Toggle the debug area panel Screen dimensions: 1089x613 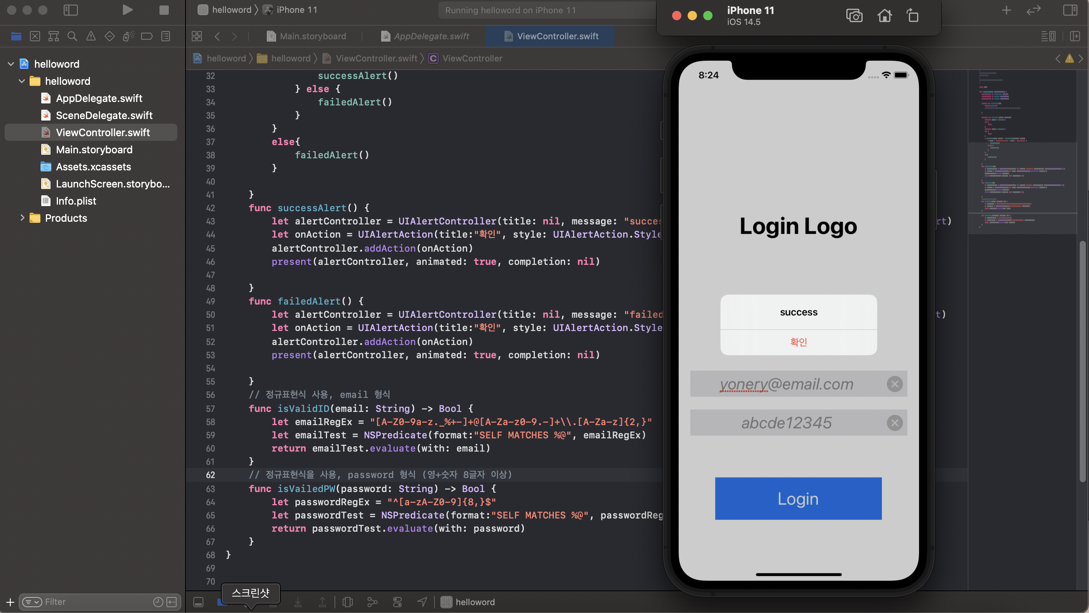point(198,602)
